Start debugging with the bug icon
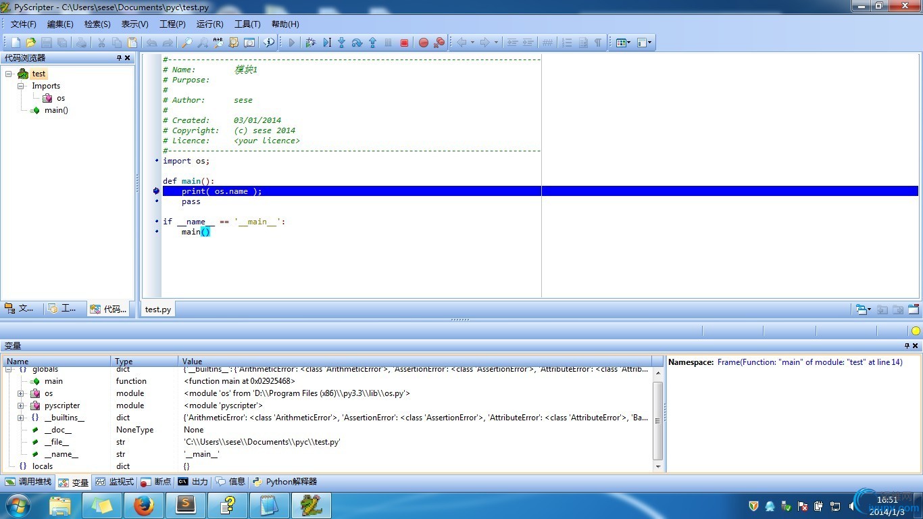 (x=310, y=43)
